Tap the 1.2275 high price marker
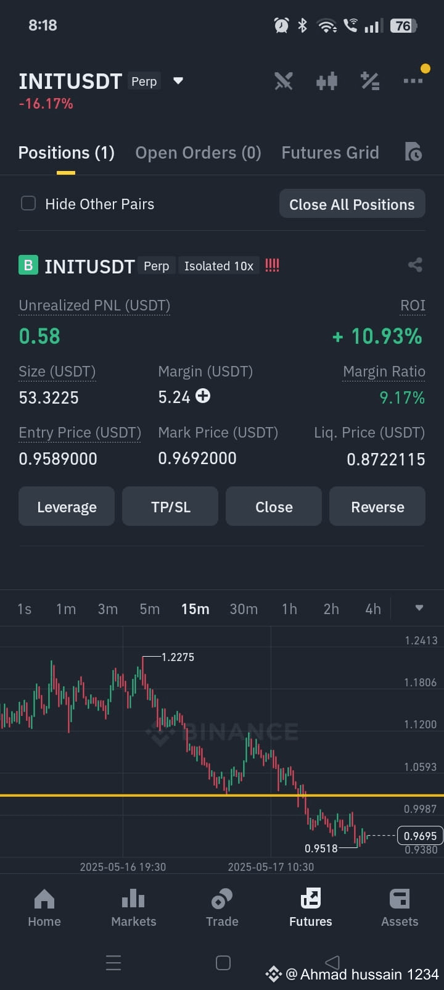444x990 pixels. point(178,657)
